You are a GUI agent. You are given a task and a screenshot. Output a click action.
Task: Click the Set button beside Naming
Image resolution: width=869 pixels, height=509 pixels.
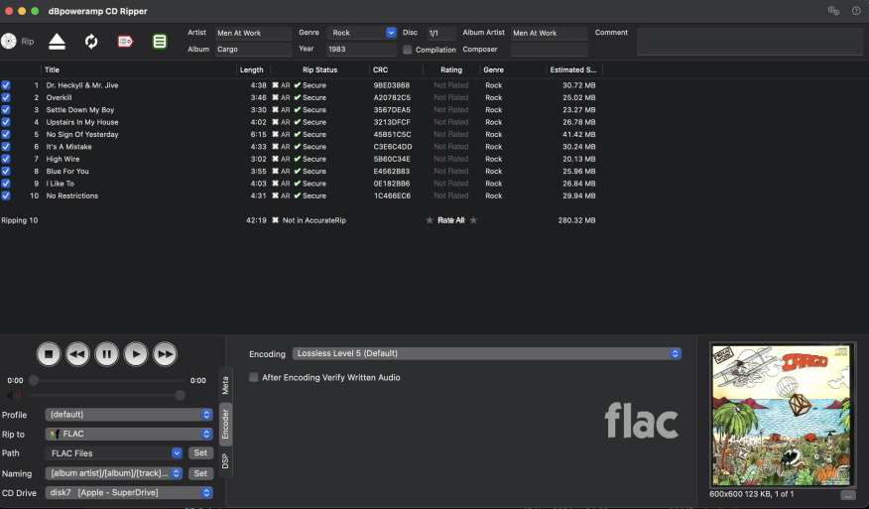[x=200, y=473]
